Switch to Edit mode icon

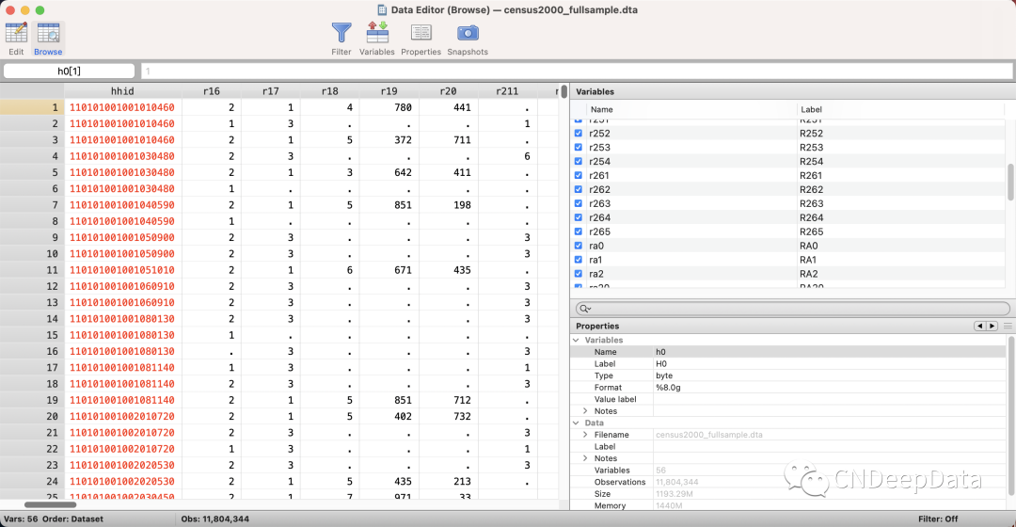[16, 33]
